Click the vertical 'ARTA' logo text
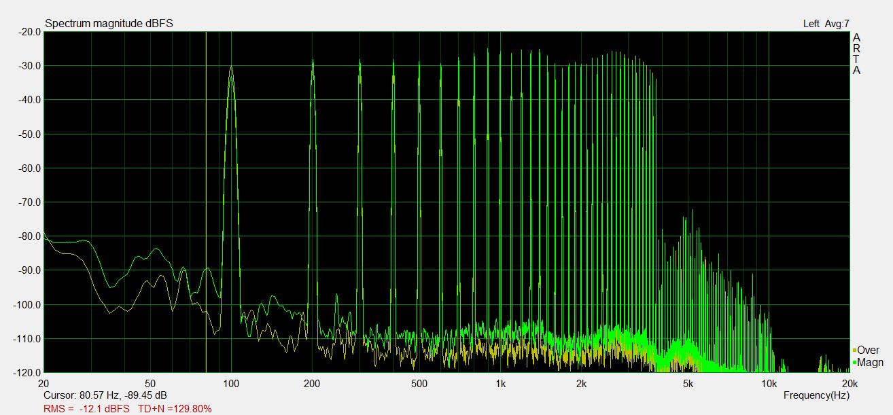This screenshot has height=415, width=893. (x=857, y=54)
